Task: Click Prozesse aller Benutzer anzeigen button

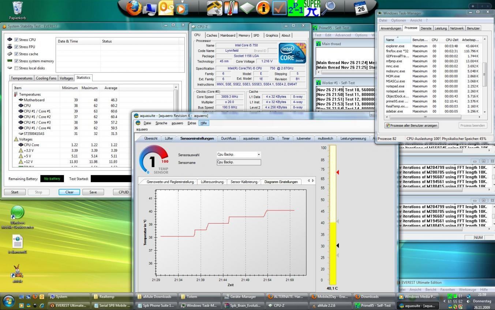Action: pyautogui.click(x=412, y=125)
